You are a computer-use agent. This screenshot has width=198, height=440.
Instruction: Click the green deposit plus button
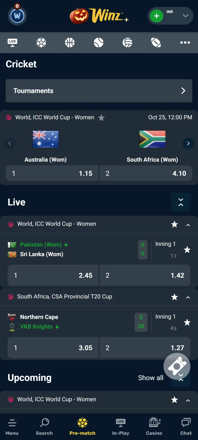click(x=157, y=16)
